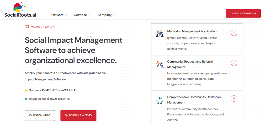Click the Community Healthcare Management icon
This screenshot has width=262, height=123.
click(160, 100)
